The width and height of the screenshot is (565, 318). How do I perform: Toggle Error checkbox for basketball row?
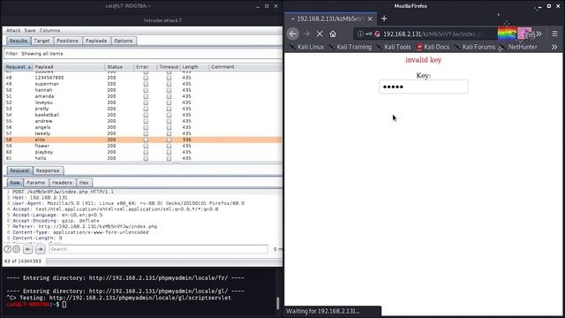tap(146, 115)
